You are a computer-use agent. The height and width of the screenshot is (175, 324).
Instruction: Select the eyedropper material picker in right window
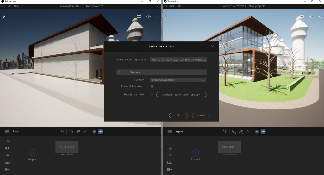pos(247,131)
